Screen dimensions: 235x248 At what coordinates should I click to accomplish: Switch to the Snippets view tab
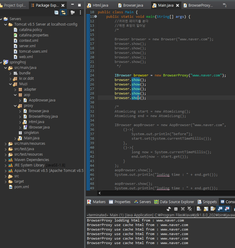tap(207, 202)
